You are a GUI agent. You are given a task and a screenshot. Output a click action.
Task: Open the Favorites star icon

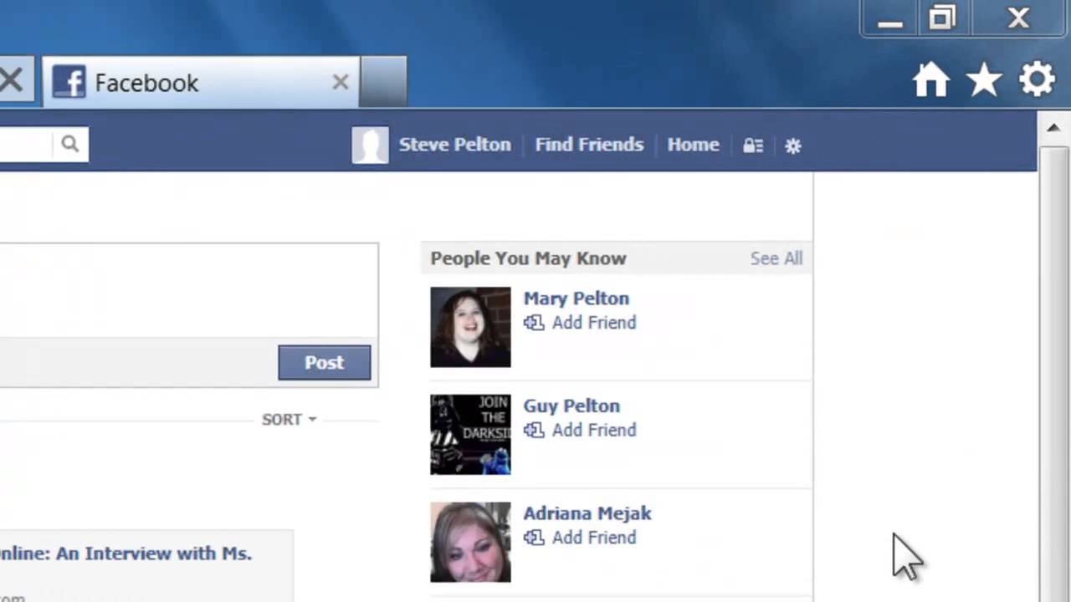coord(984,81)
